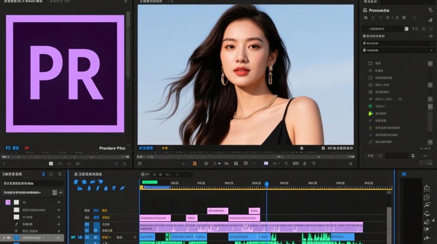Click the dark green square icon in right panel list

point(370,106)
